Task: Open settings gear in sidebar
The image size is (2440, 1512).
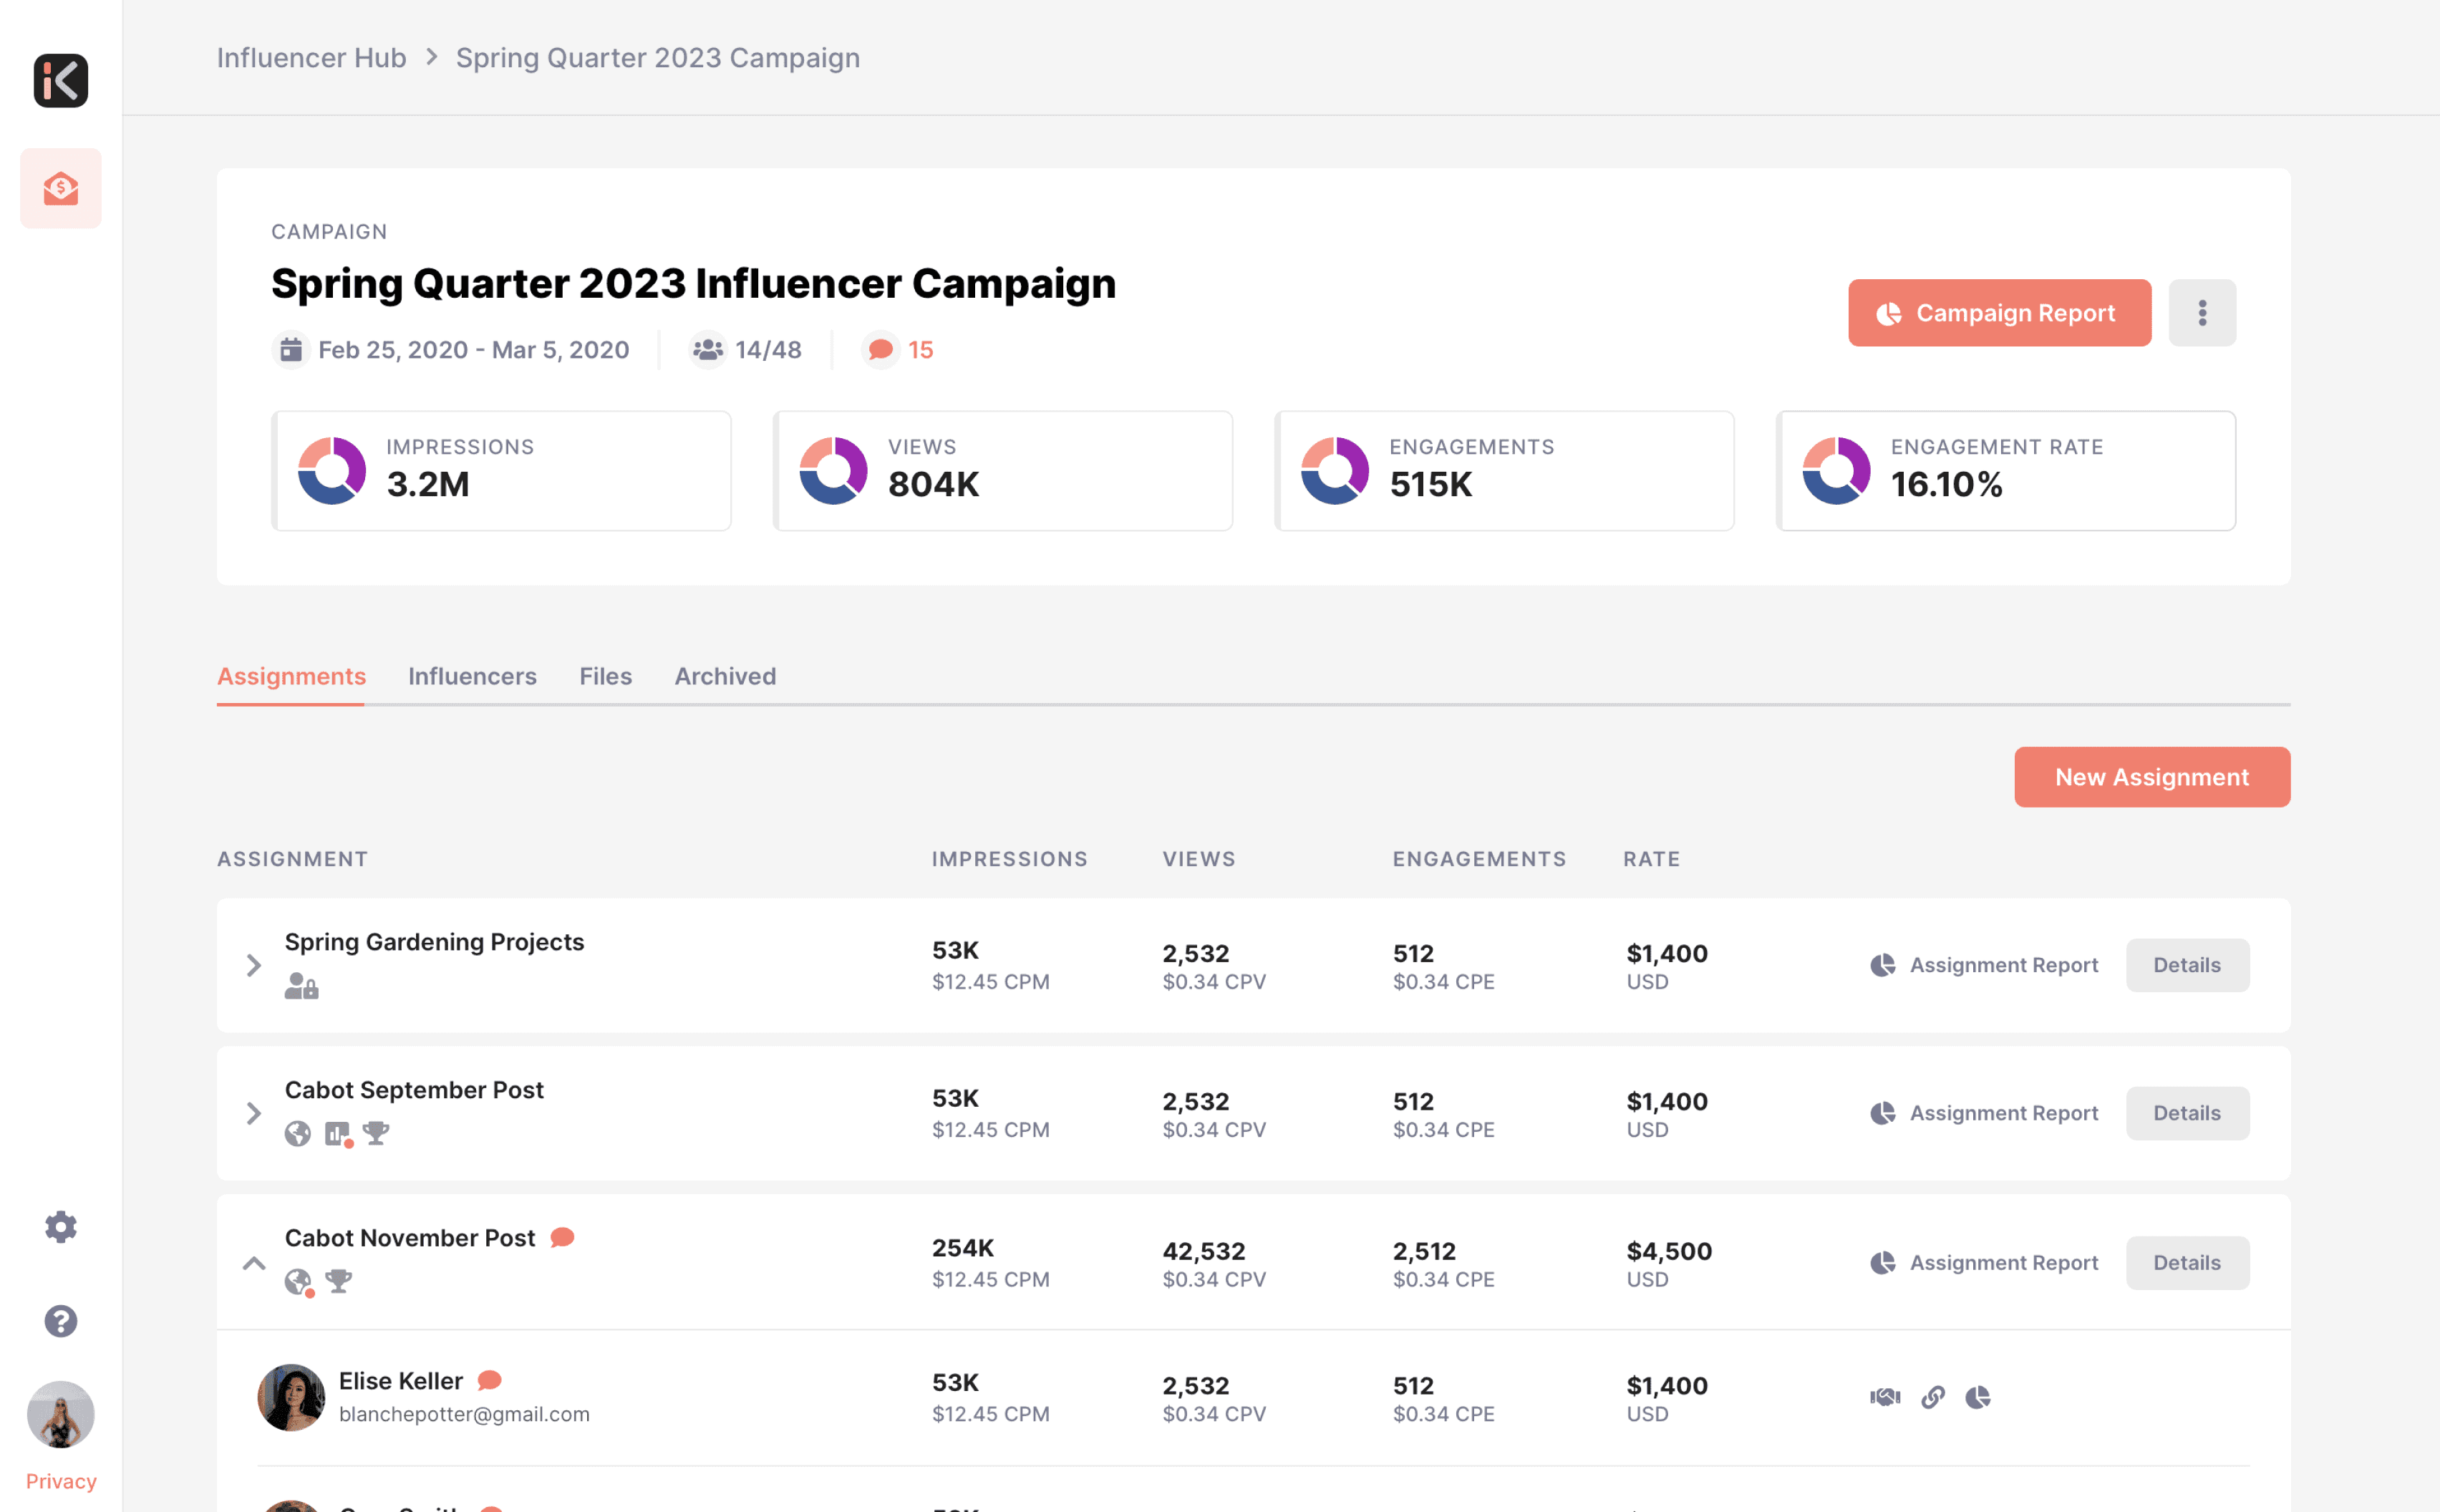Action: (61, 1227)
